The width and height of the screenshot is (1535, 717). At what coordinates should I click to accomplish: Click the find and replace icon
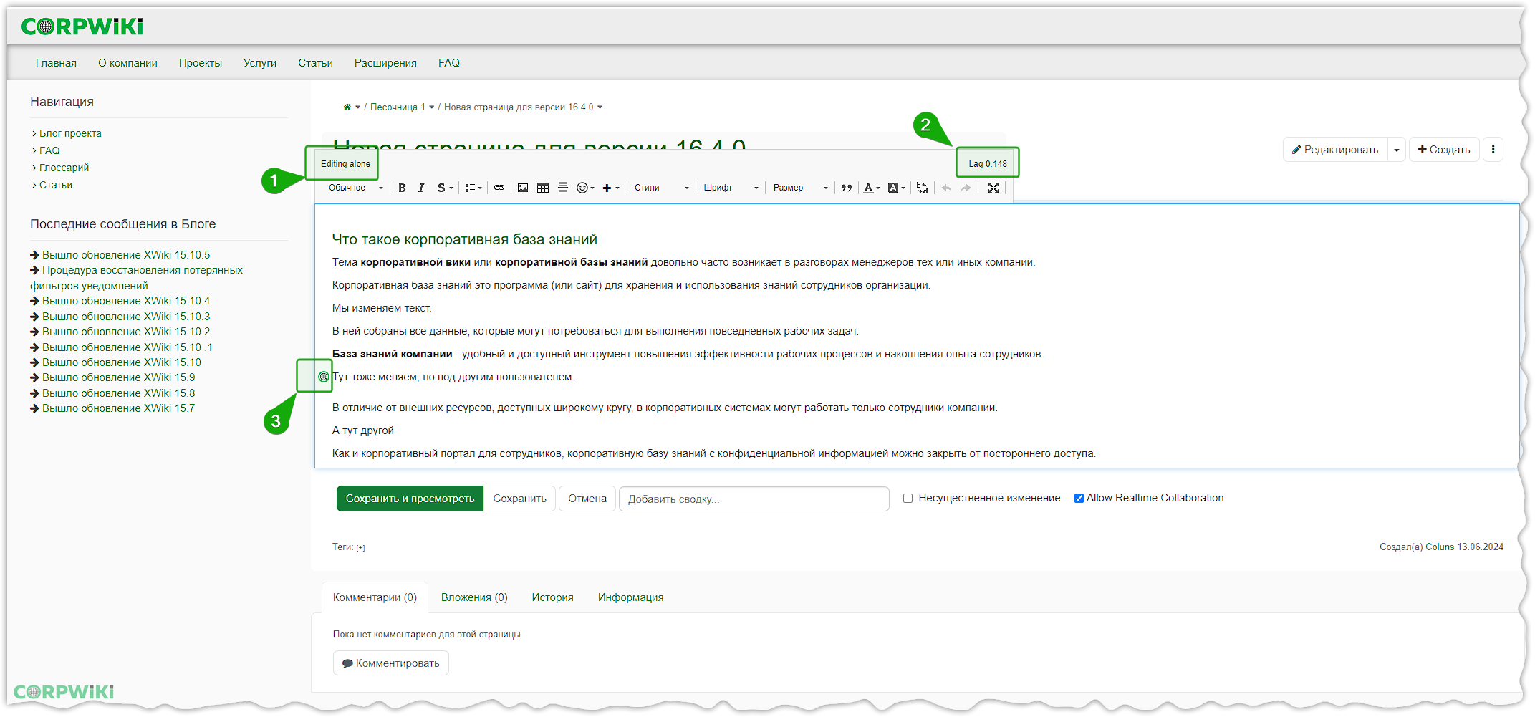point(922,188)
